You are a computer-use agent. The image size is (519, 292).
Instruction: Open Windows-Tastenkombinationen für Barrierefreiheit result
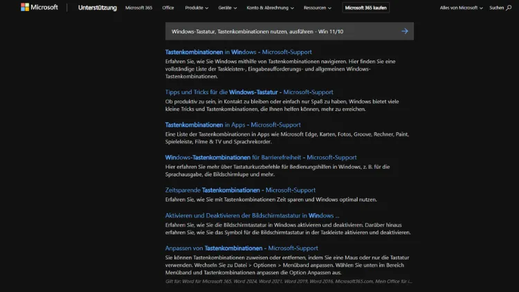coord(261,158)
